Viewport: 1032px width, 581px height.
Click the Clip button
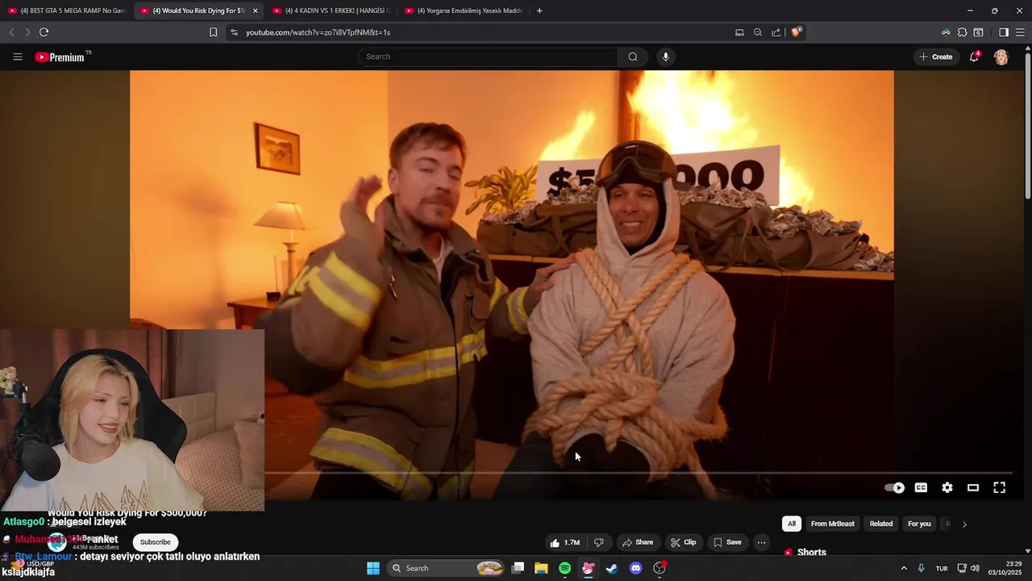click(684, 542)
